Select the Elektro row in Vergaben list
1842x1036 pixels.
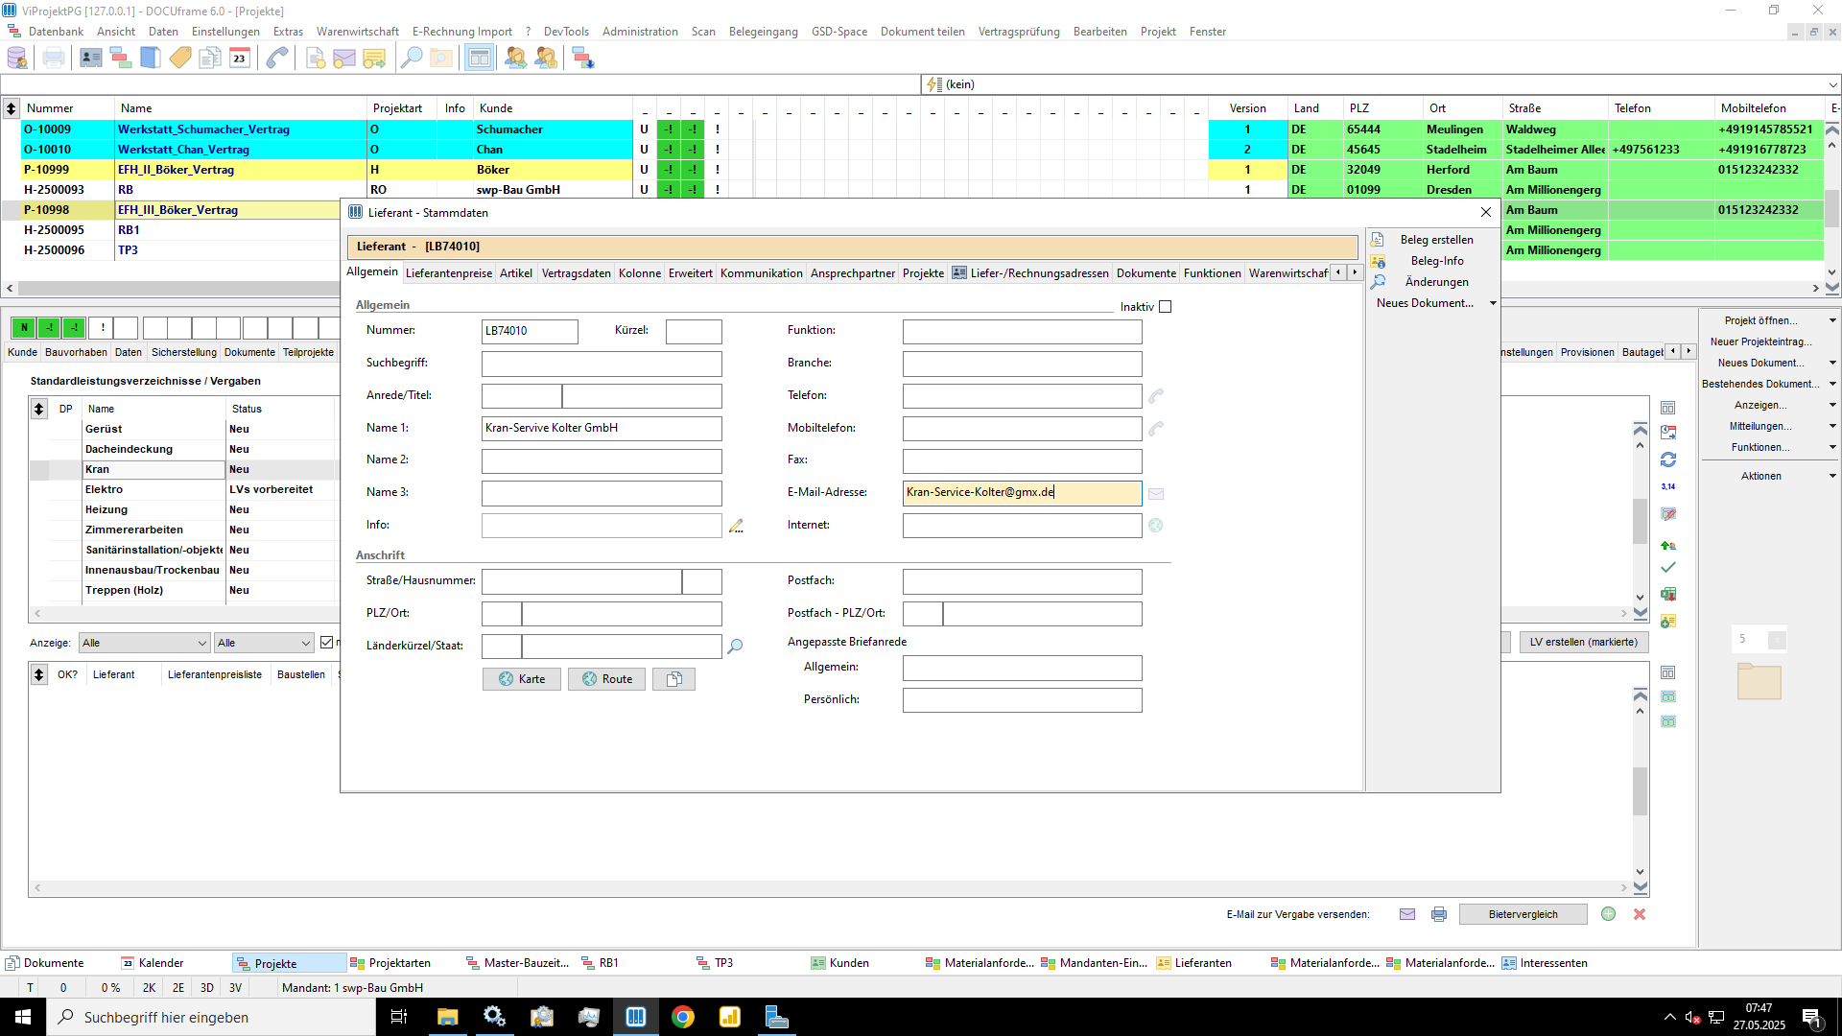(x=184, y=489)
